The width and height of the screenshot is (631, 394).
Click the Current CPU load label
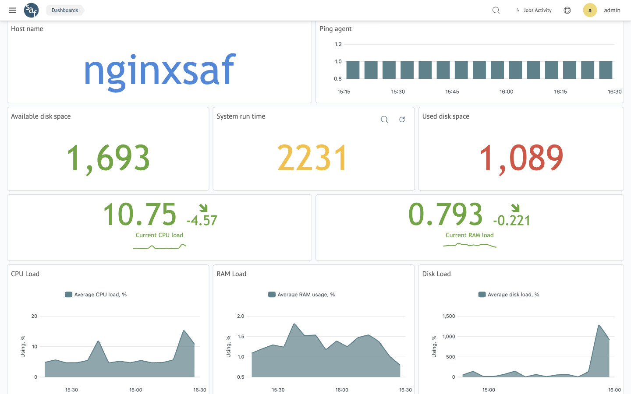pos(160,235)
